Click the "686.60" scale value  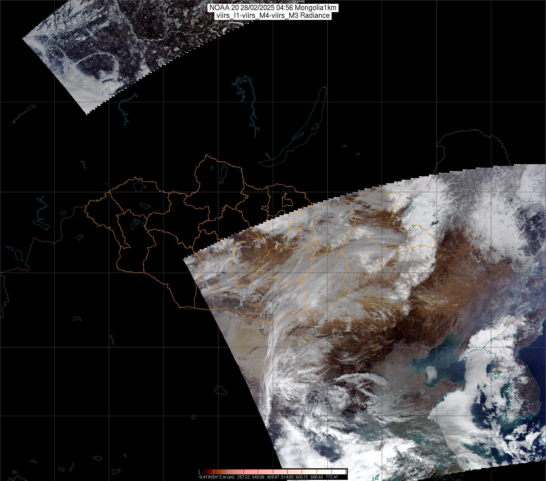pos(317,477)
